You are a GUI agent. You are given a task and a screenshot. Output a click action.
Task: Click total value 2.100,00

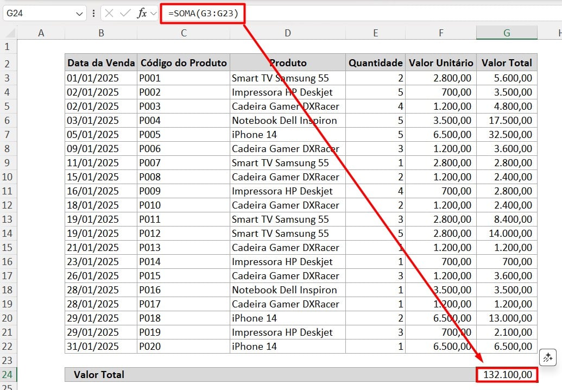[507, 332]
